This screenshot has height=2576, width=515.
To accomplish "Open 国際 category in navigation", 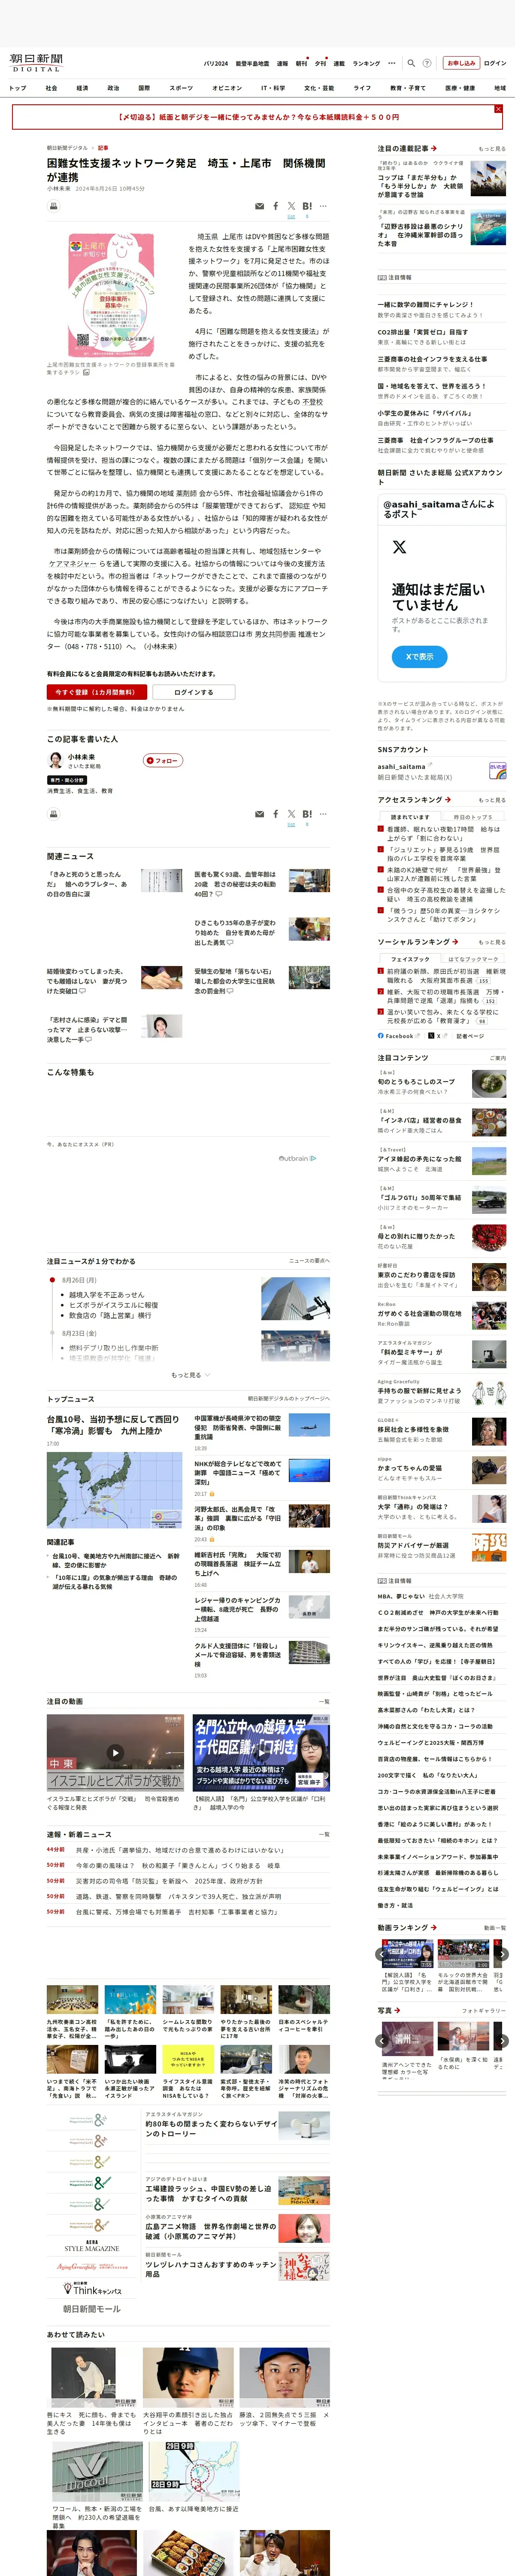I will [x=144, y=88].
